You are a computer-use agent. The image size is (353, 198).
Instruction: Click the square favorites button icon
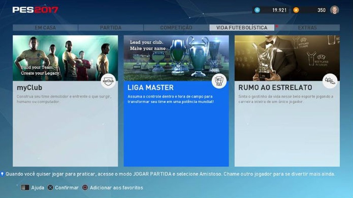tap(85, 187)
